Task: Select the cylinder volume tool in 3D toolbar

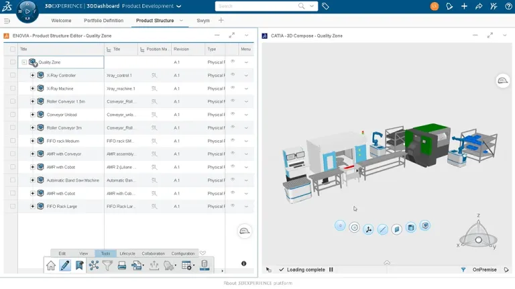Action: (410, 227)
